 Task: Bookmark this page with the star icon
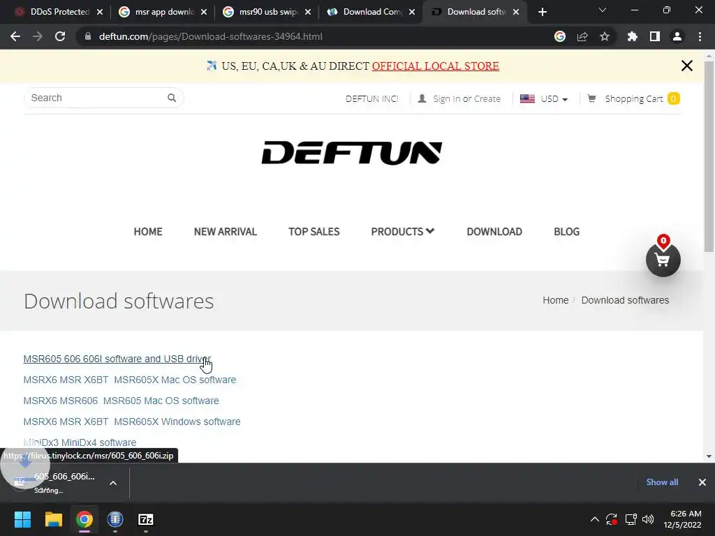pyautogui.click(x=605, y=36)
